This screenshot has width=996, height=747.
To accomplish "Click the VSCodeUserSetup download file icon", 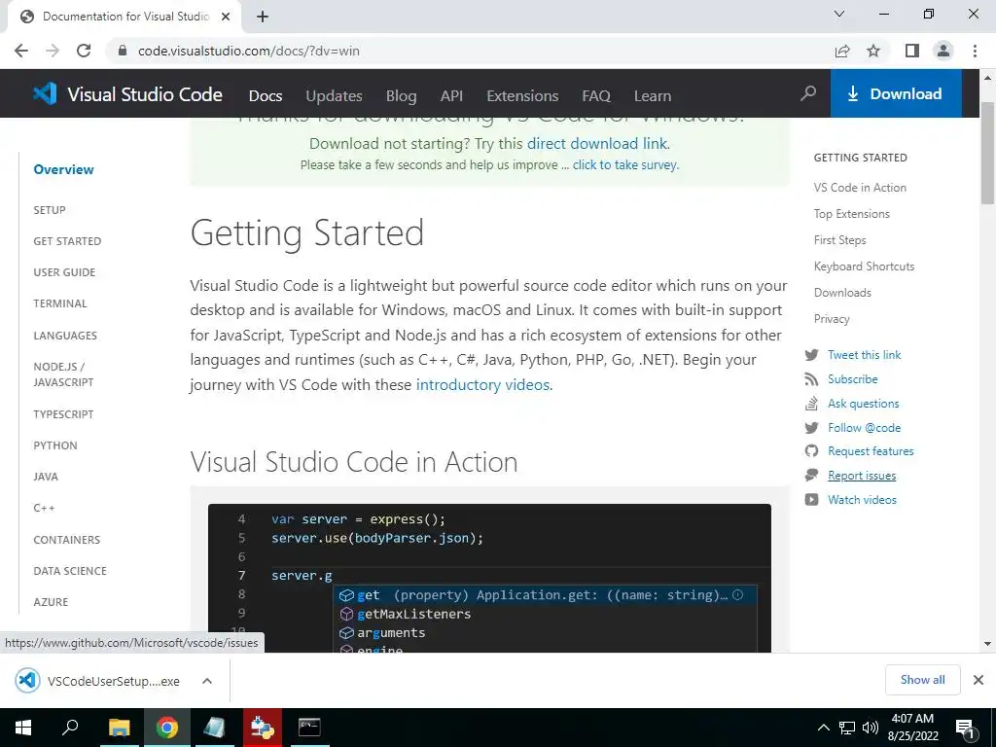I will (x=27, y=681).
